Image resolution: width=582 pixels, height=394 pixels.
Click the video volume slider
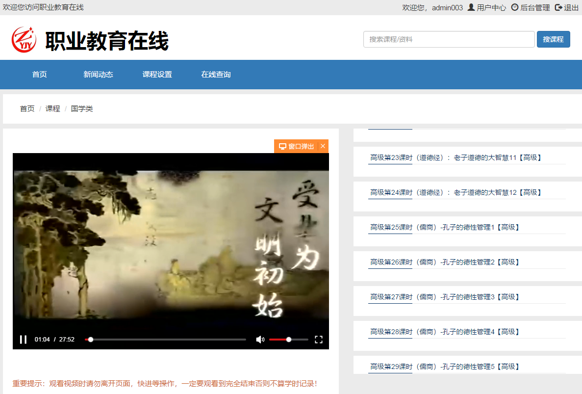point(288,340)
